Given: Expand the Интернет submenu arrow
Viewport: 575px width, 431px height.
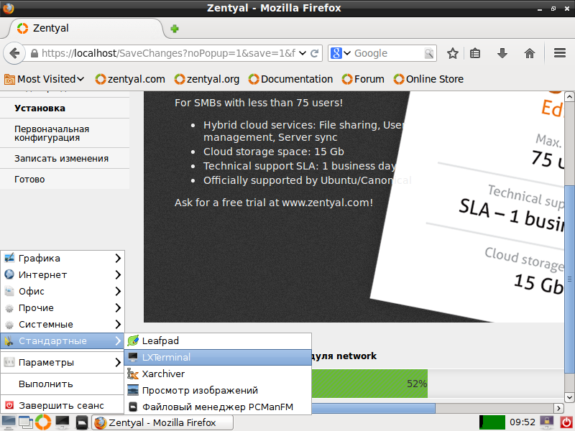Looking at the screenshot, I should [x=118, y=275].
